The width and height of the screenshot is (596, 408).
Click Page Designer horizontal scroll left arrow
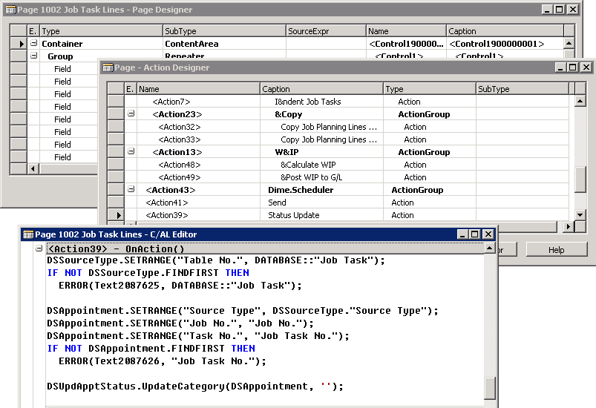33,168
